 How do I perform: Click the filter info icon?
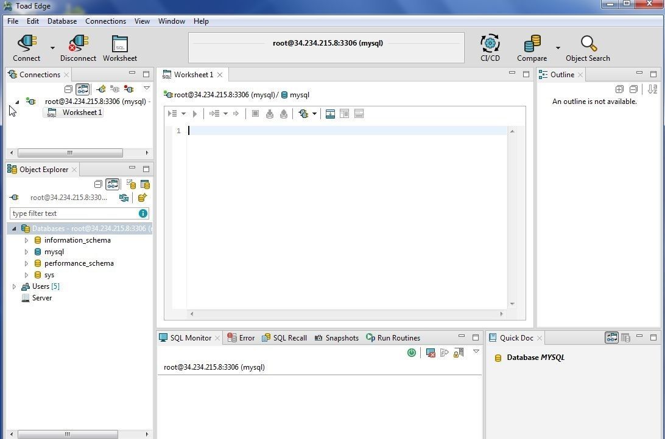[143, 213]
